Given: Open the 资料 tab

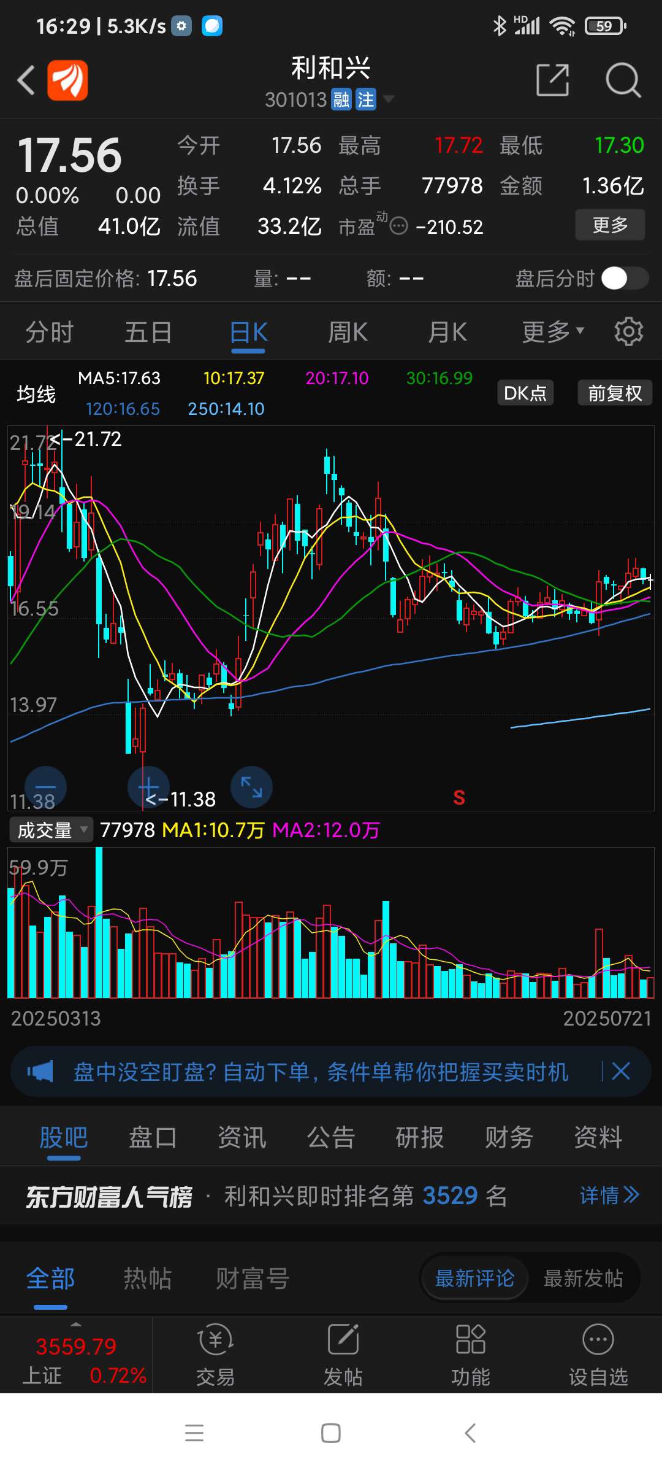Looking at the screenshot, I should coord(598,1137).
